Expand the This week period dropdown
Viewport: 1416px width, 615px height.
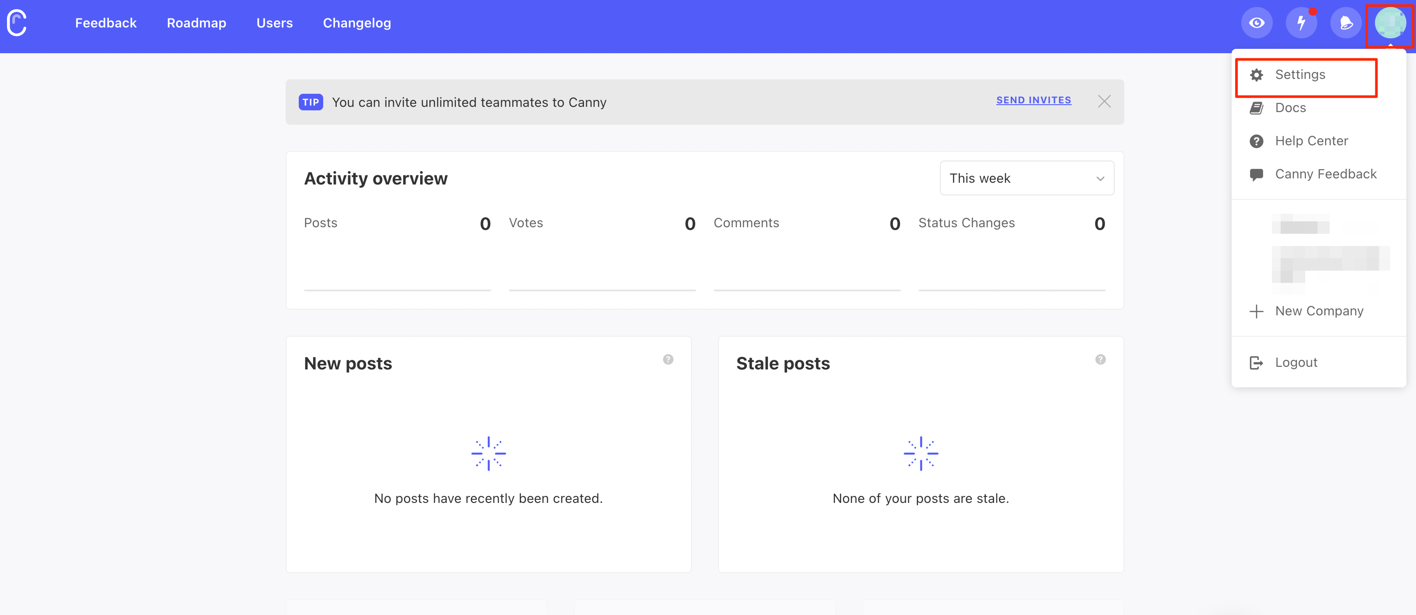pyautogui.click(x=1026, y=178)
